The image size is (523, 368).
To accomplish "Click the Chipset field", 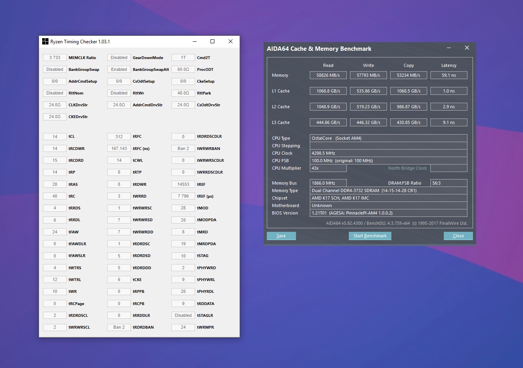I will [389, 198].
